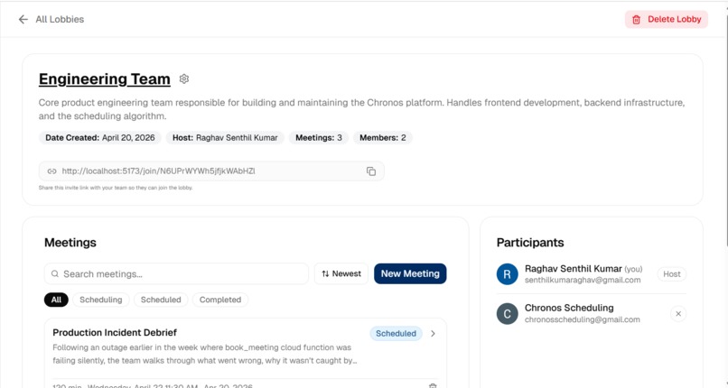Filter meetings by Completed
The image size is (728, 388).
click(220, 300)
